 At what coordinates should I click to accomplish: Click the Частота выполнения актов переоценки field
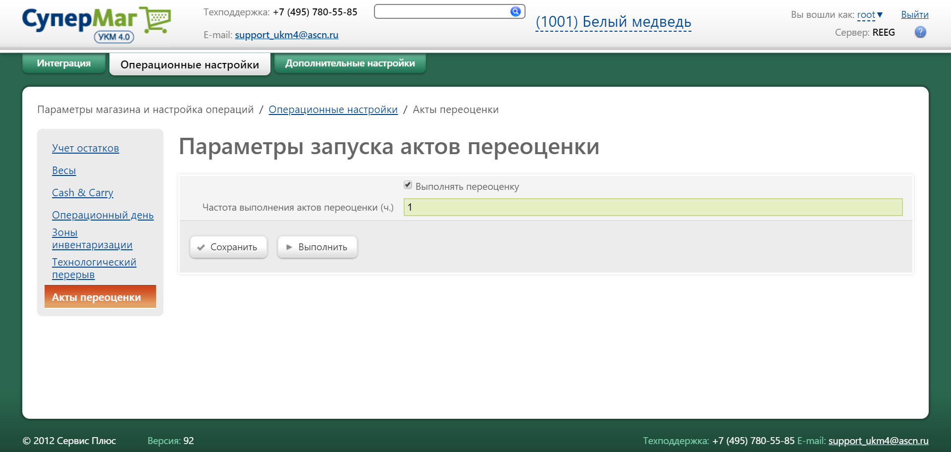(x=653, y=207)
